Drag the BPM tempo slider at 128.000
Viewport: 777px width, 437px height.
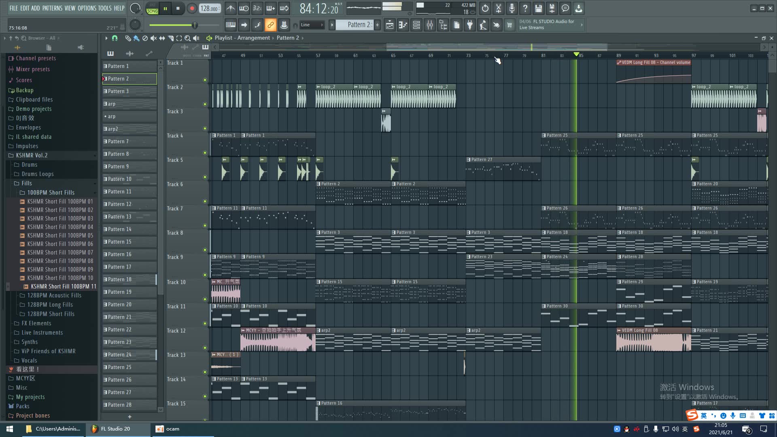(x=210, y=8)
